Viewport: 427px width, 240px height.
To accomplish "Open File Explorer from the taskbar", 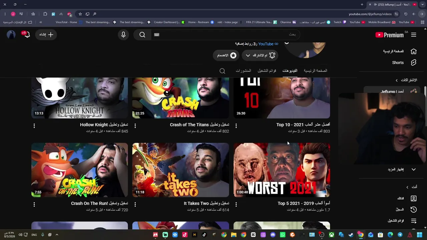I will pos(234,235).
